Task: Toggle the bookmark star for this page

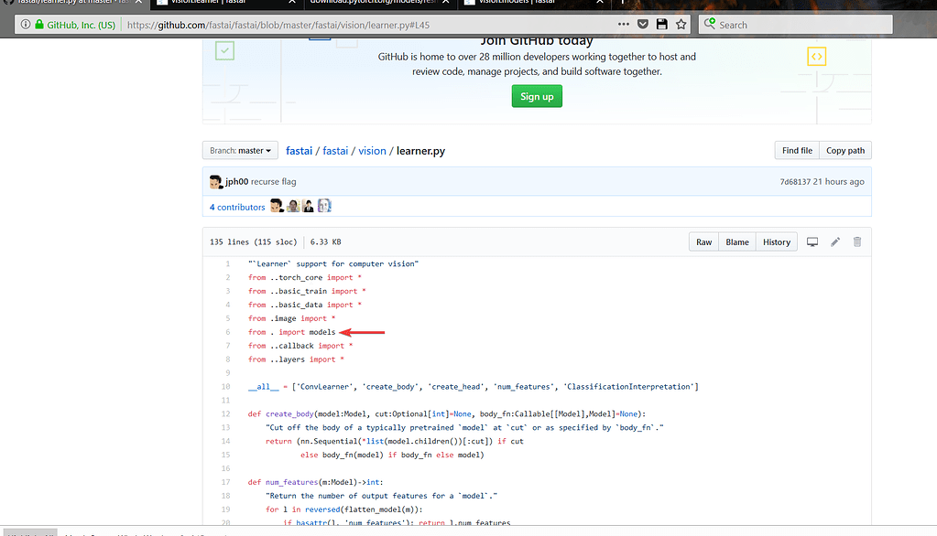Action: pos(681,24)
